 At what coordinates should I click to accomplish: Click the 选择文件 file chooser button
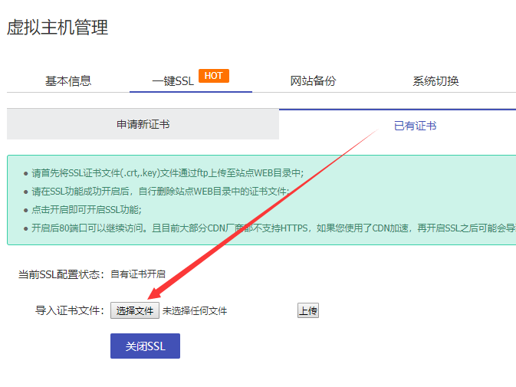(x=135, y=310)
